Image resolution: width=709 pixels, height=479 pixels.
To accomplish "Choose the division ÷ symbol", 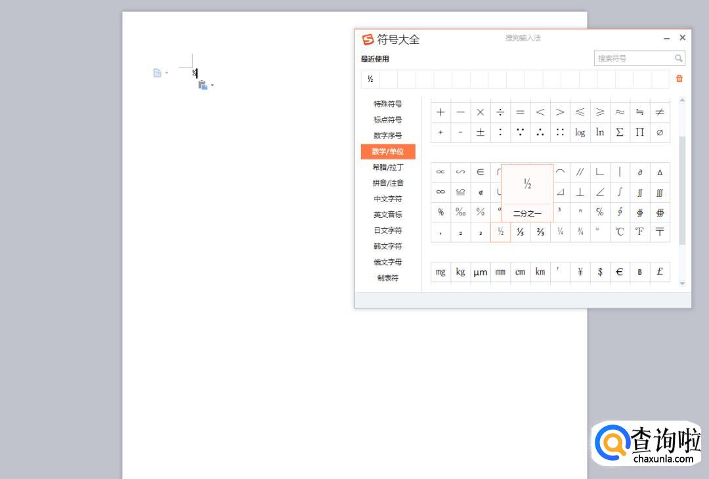I will (500, 112).
